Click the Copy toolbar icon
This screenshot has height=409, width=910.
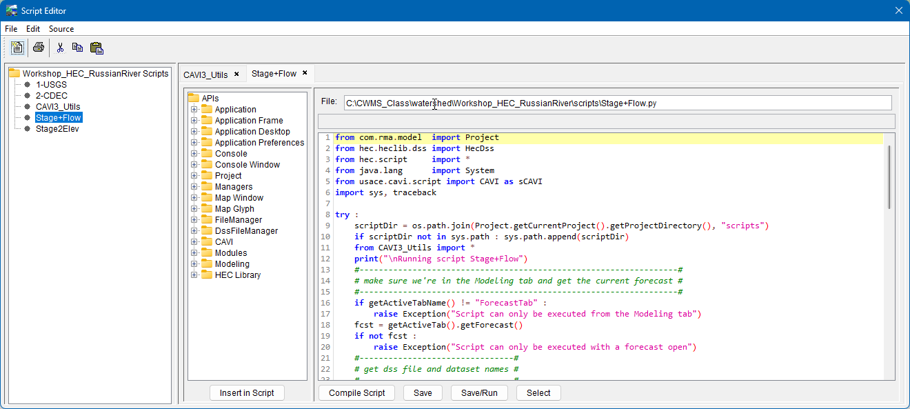pos(77,48)
